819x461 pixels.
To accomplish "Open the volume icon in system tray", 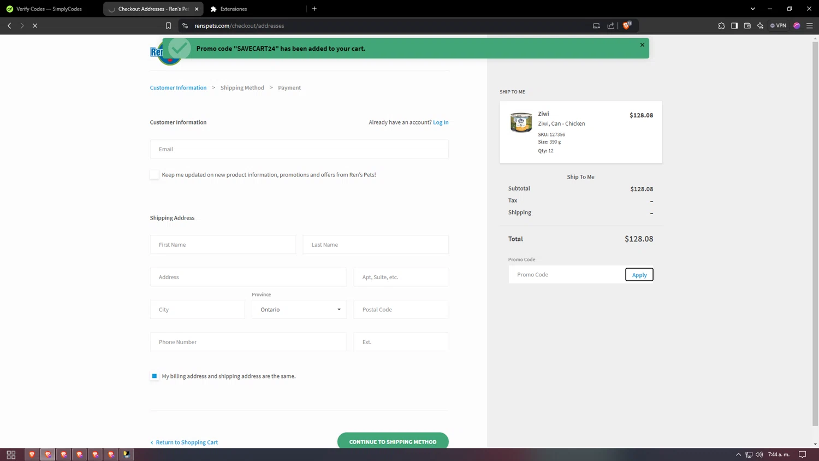I will pos(759,454).
